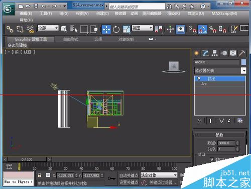
Task: Activate the Select and Rotate tool
Action: tap(116, 29)
